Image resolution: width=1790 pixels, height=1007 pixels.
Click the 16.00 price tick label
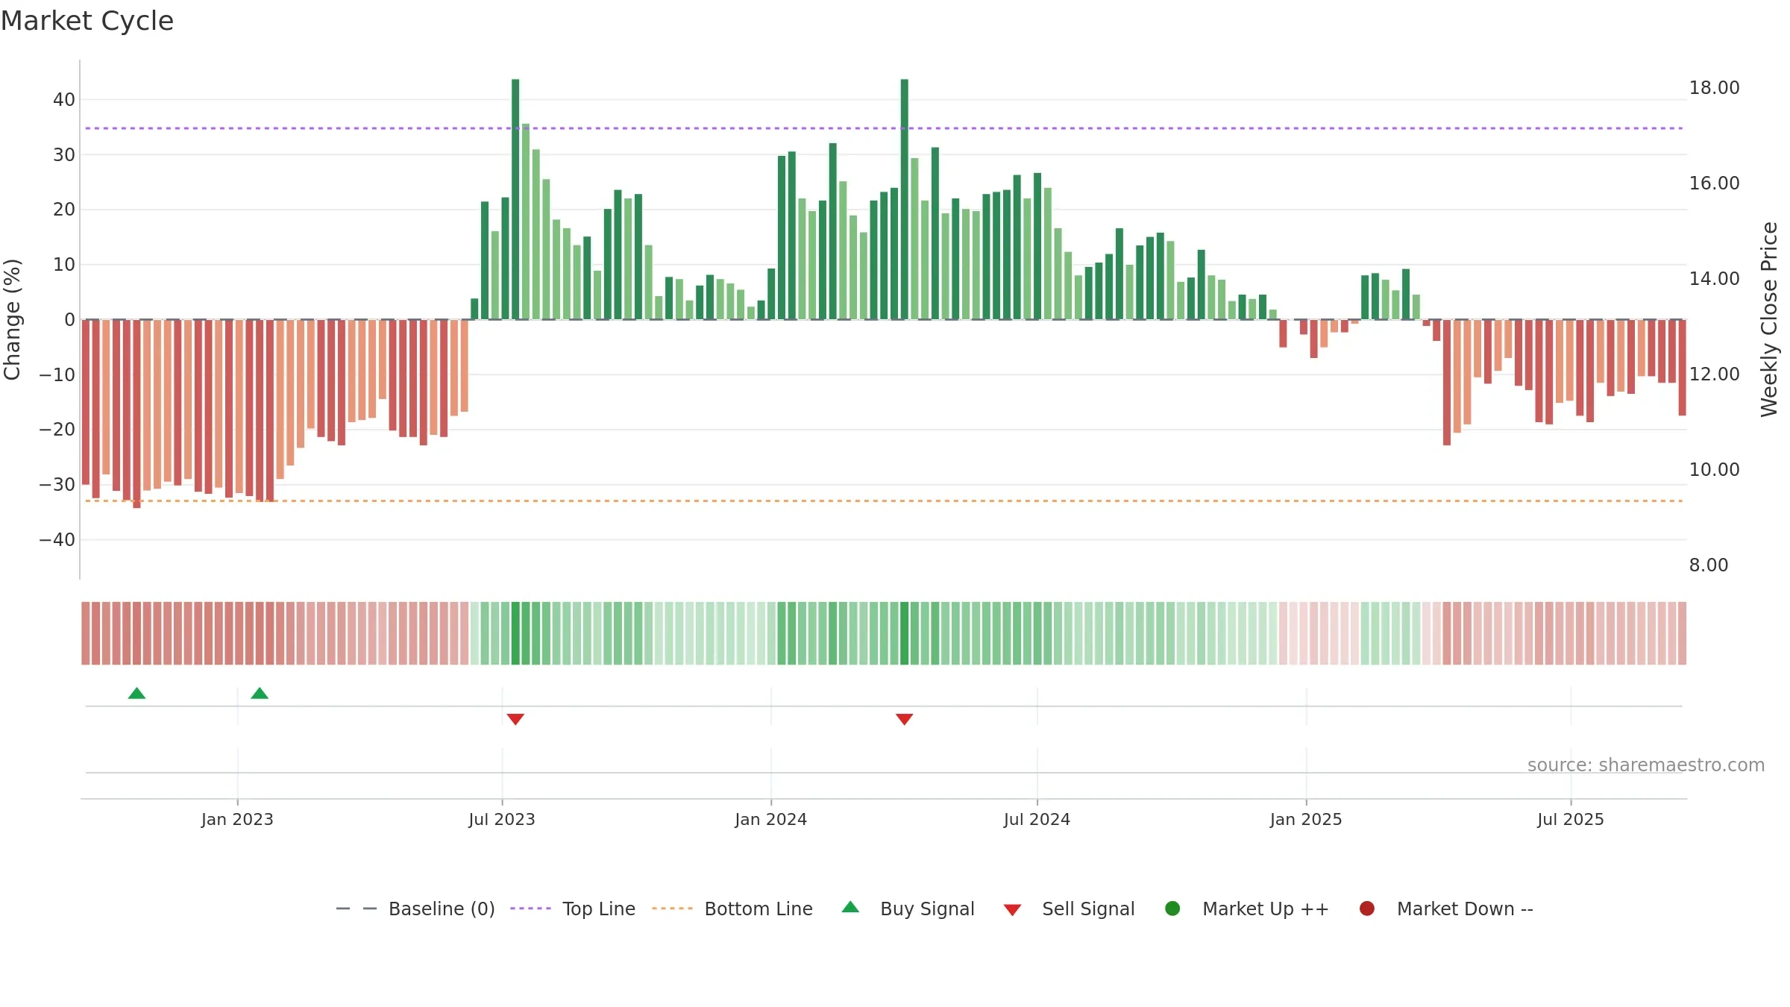(x=1714, y=183)
